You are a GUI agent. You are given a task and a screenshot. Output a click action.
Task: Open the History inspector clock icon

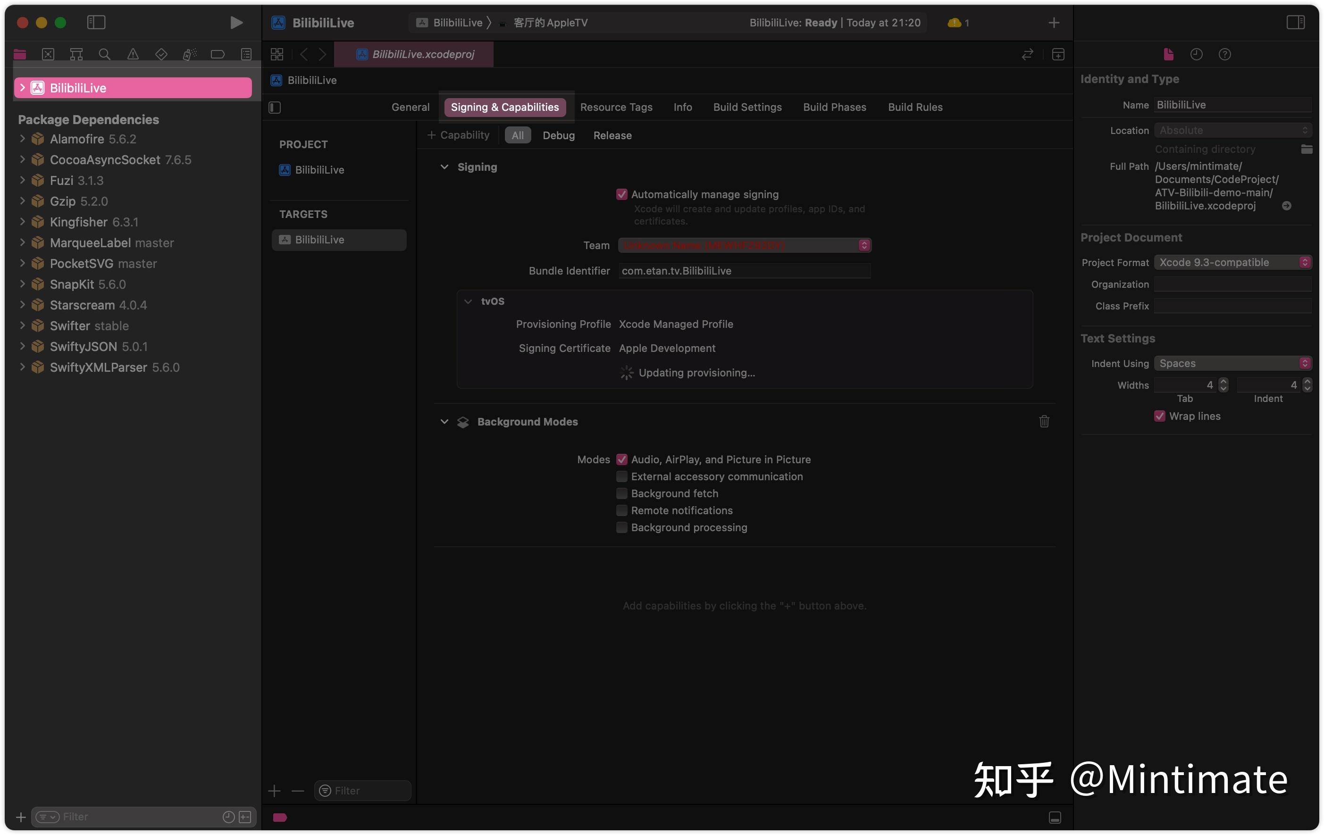tap(1196, 54)
